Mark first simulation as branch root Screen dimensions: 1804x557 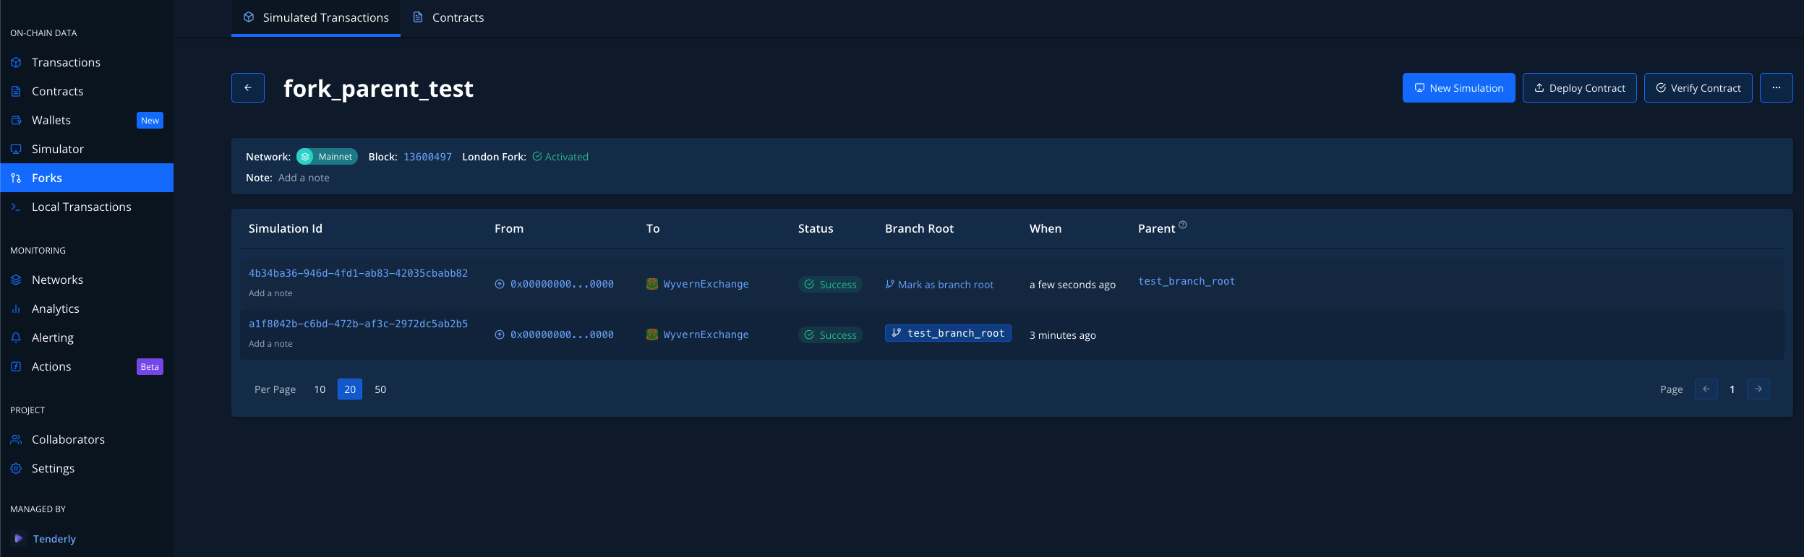coord(939,285)
